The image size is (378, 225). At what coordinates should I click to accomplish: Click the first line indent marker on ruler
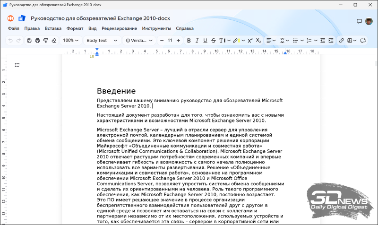[x=97, y=49]
